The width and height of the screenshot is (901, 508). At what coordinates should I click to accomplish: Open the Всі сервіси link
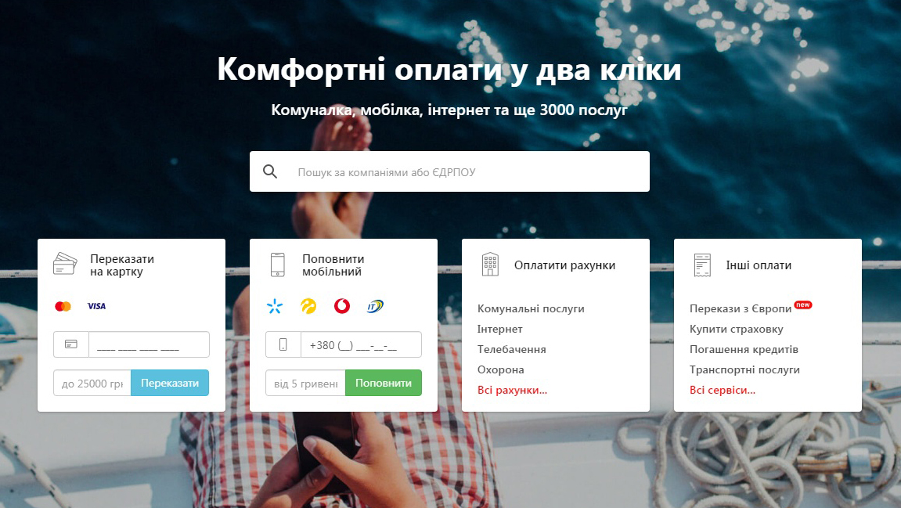pos(723,390)
